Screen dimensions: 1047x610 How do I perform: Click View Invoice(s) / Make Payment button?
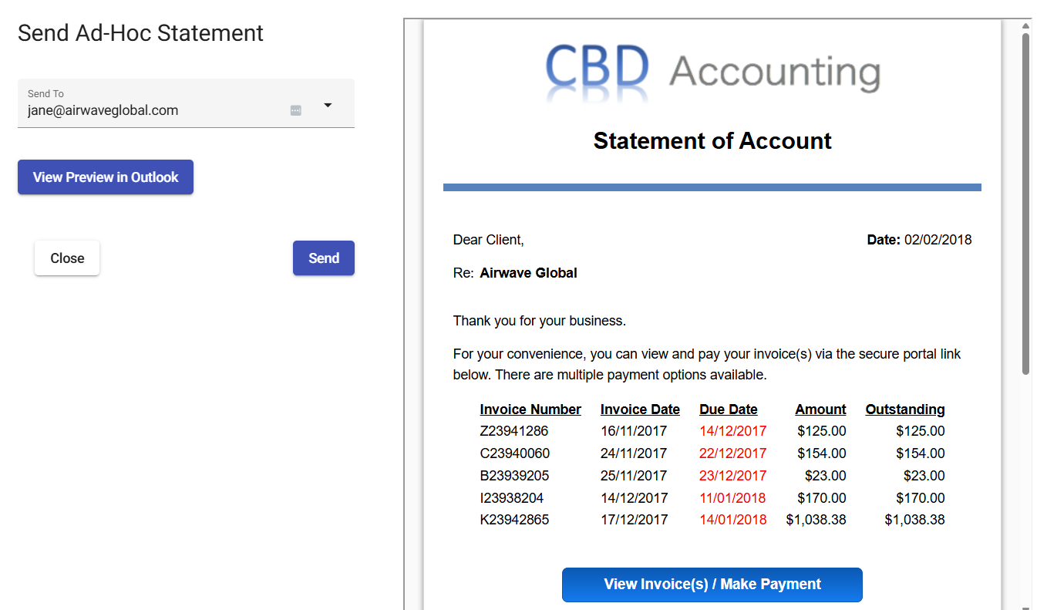point(712,585)
